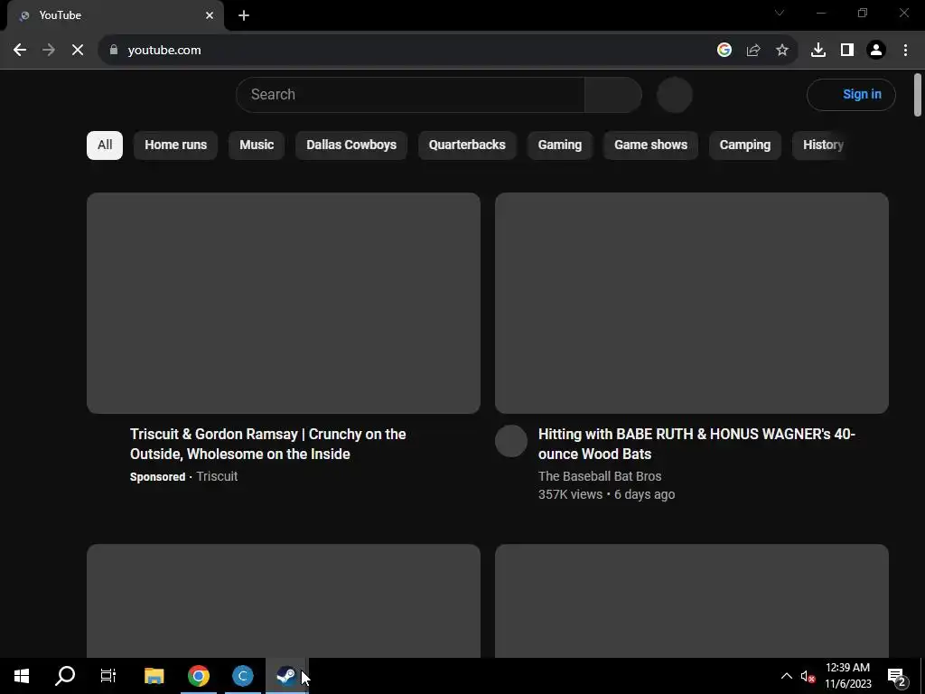Screen dimensions: 925x694
Task: Visit The Baseball Bat Bros channel
Action: coord(600,476)
